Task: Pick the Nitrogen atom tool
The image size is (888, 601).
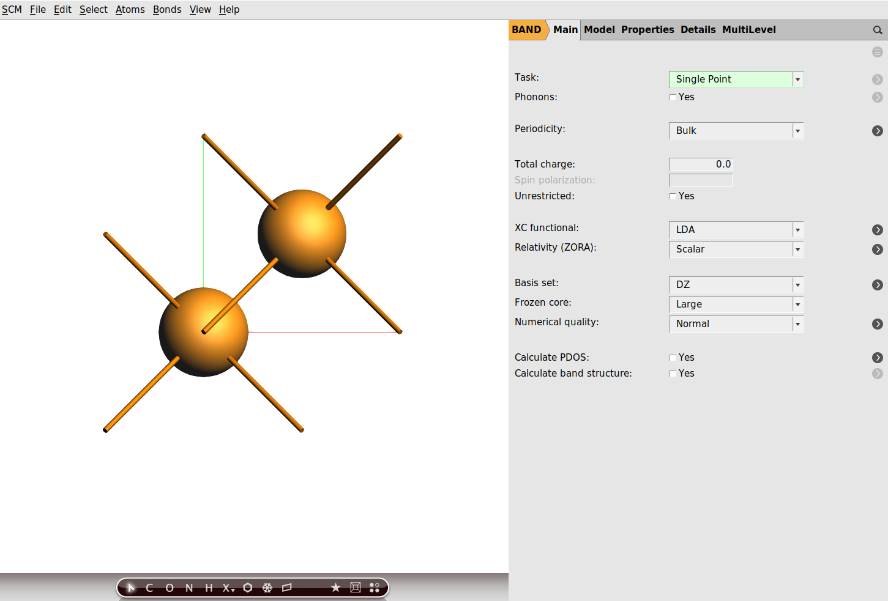Action: (188, 588)
